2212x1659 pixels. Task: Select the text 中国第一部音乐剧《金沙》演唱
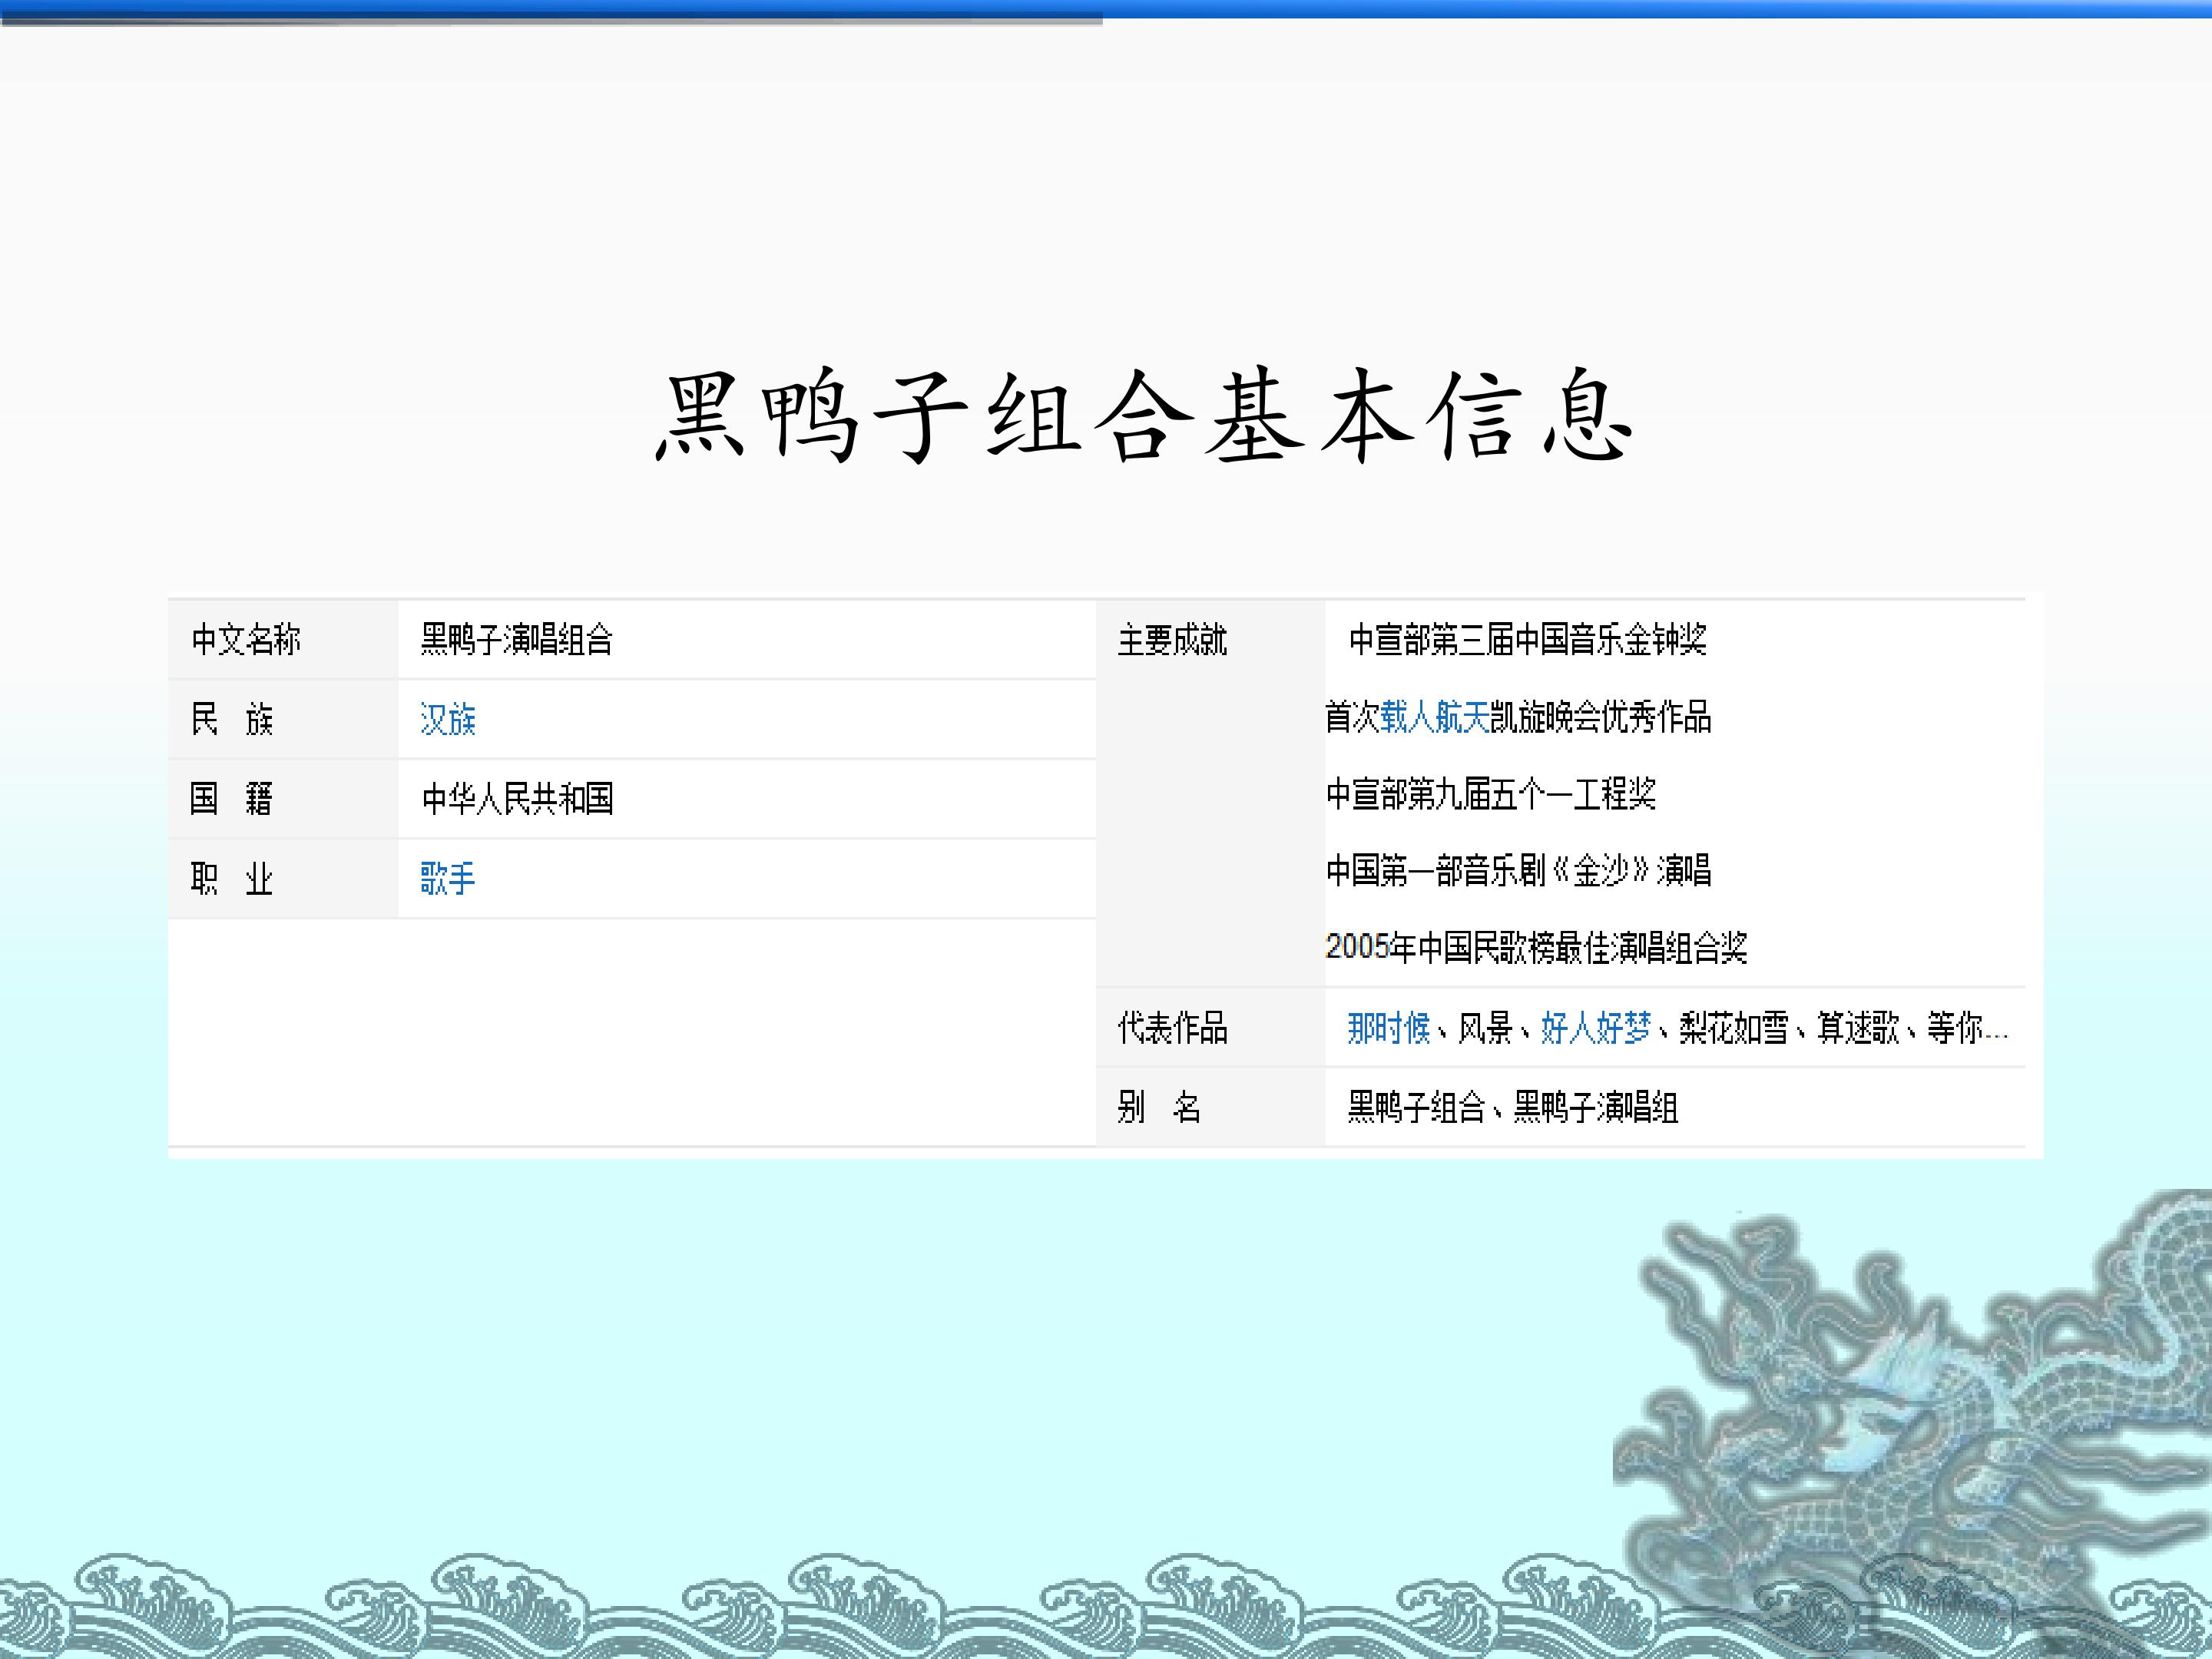click(x=1519, y=871)
